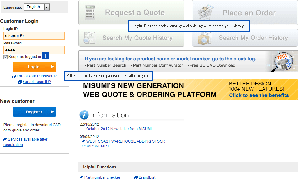This screenshot has width=298, height=180.
Task: Click the TBBT magnifier image on e-catalog banner
Action: 282,62
